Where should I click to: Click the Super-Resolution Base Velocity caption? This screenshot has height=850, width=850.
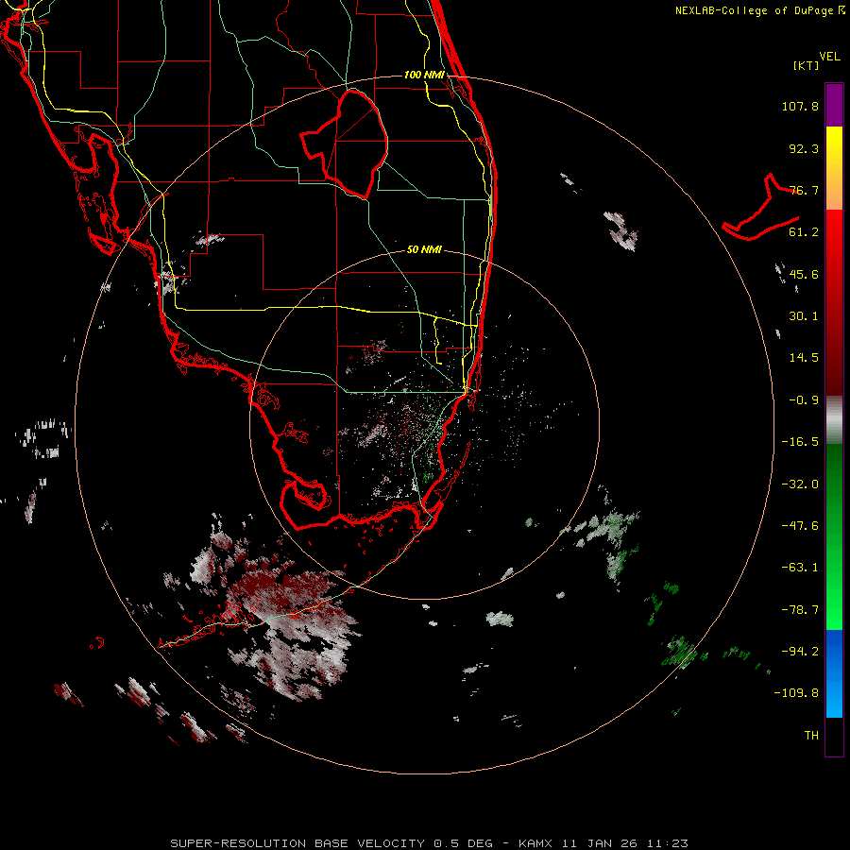pyautogui.click(x=429, y=843)
